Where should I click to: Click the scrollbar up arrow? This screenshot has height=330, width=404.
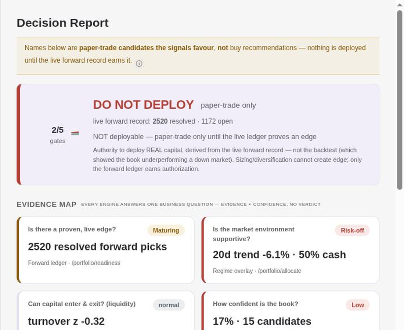pos(400,5)
